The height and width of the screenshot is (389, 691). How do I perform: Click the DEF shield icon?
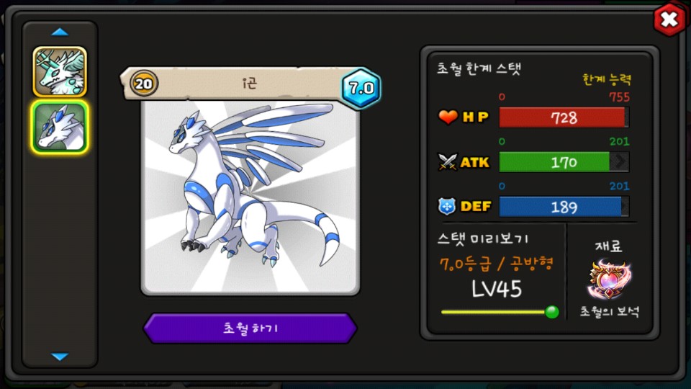coord(447,206)
